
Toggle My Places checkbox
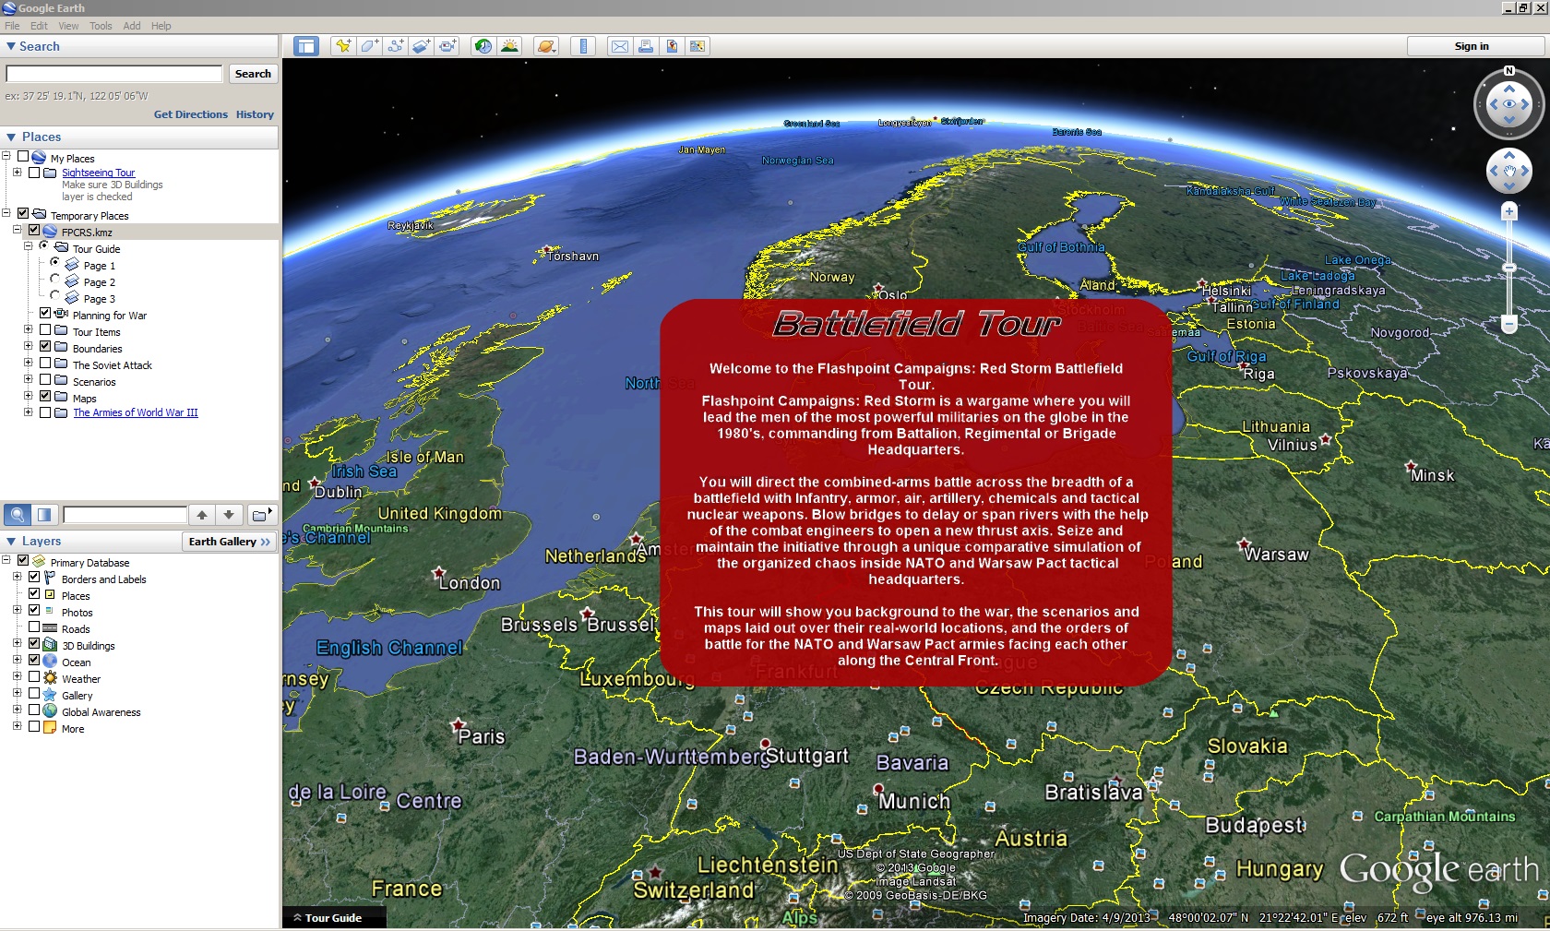click(x=23, y=157)
